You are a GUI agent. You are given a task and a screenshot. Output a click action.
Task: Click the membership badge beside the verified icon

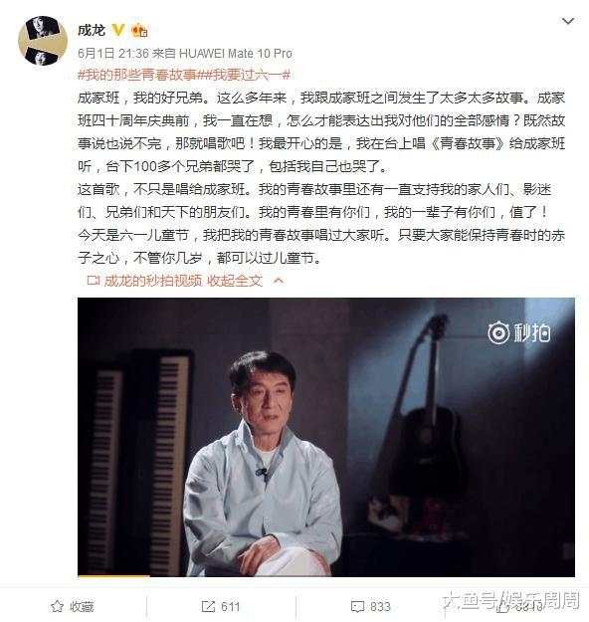pyautogui.click(x=139, y=31)
